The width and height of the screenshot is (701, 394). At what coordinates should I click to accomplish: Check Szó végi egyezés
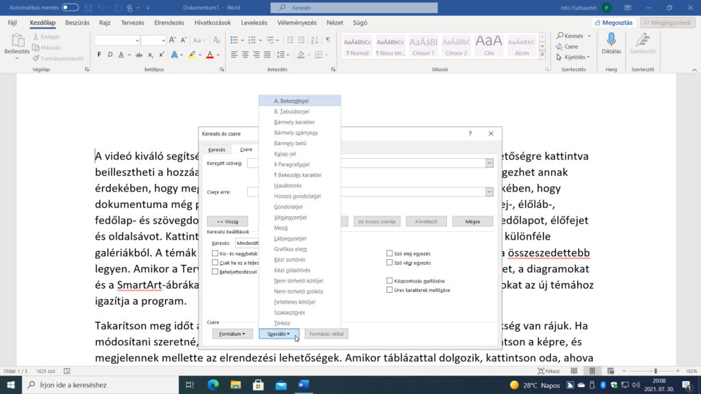click(x=390, y=263)
